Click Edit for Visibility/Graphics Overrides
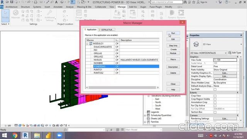This screenshot has width=247, height=139. [225, 73]
